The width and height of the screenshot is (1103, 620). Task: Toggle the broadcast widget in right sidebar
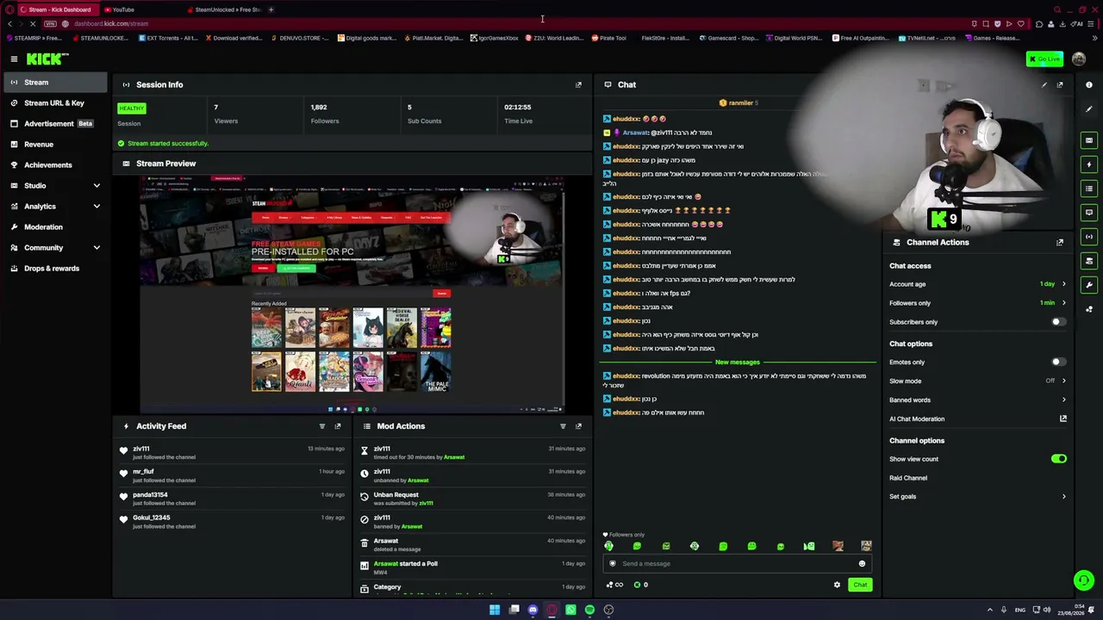pos(1089,236)
